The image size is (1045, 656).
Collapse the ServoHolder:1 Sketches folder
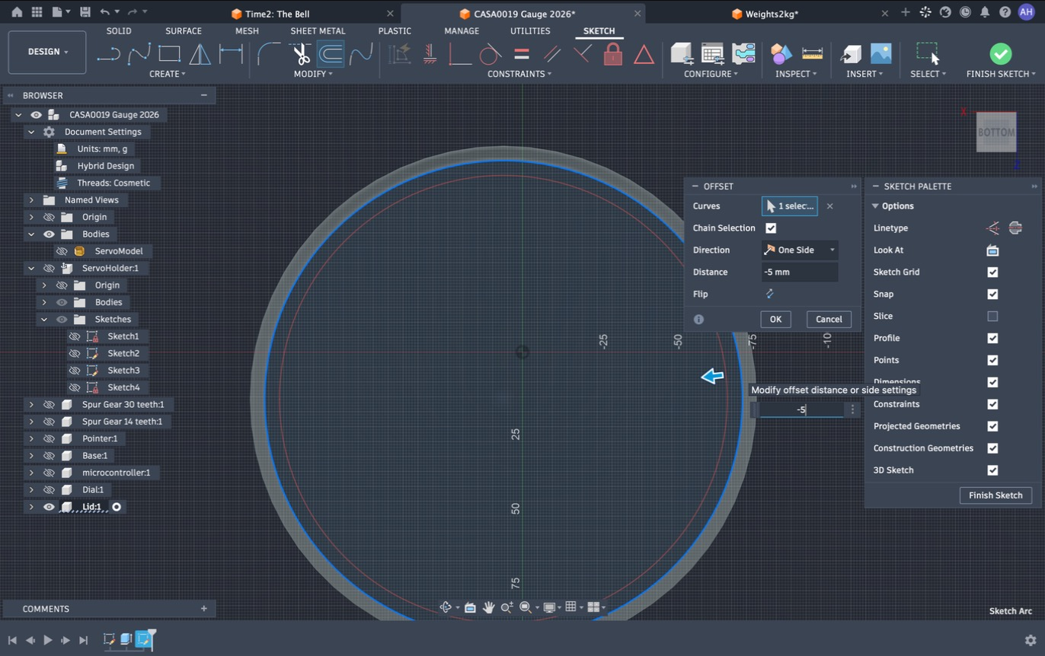coord(44,320)
